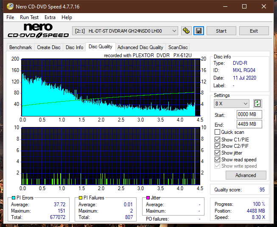Image resolution: width=277 pixels, height=227 pixels.
Task: Open the File menu
Action: (10, 17)
